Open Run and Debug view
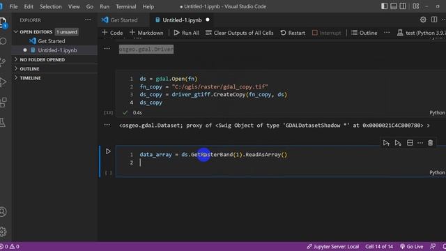 coord(3,82)
